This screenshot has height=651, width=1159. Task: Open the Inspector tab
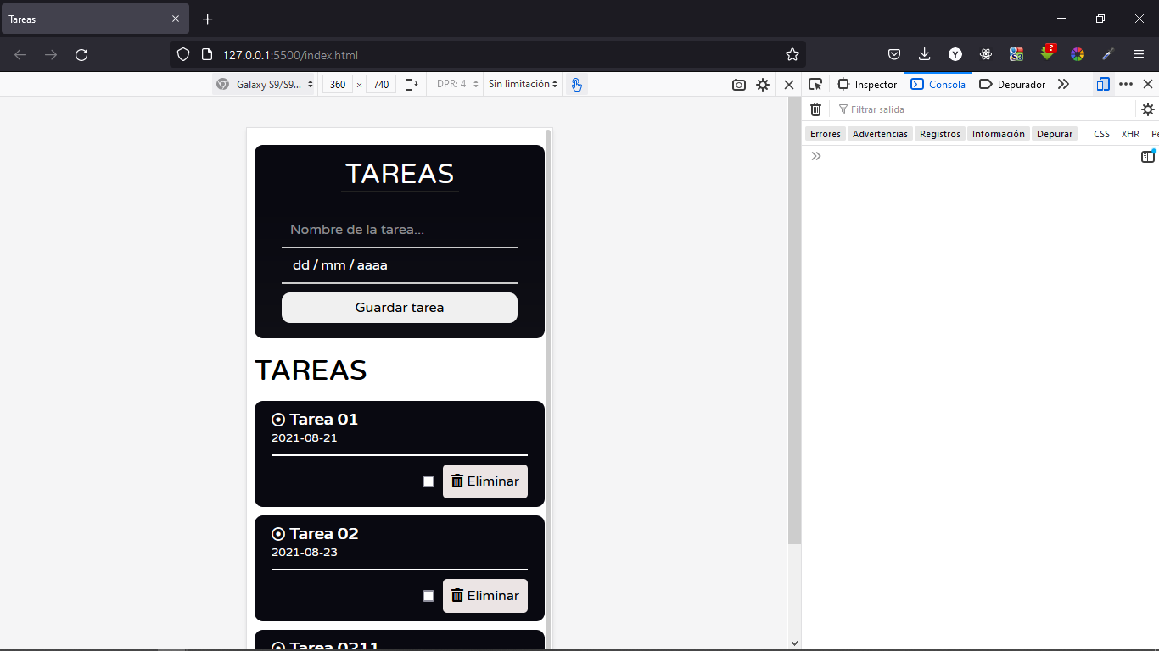tap(867, 84)
